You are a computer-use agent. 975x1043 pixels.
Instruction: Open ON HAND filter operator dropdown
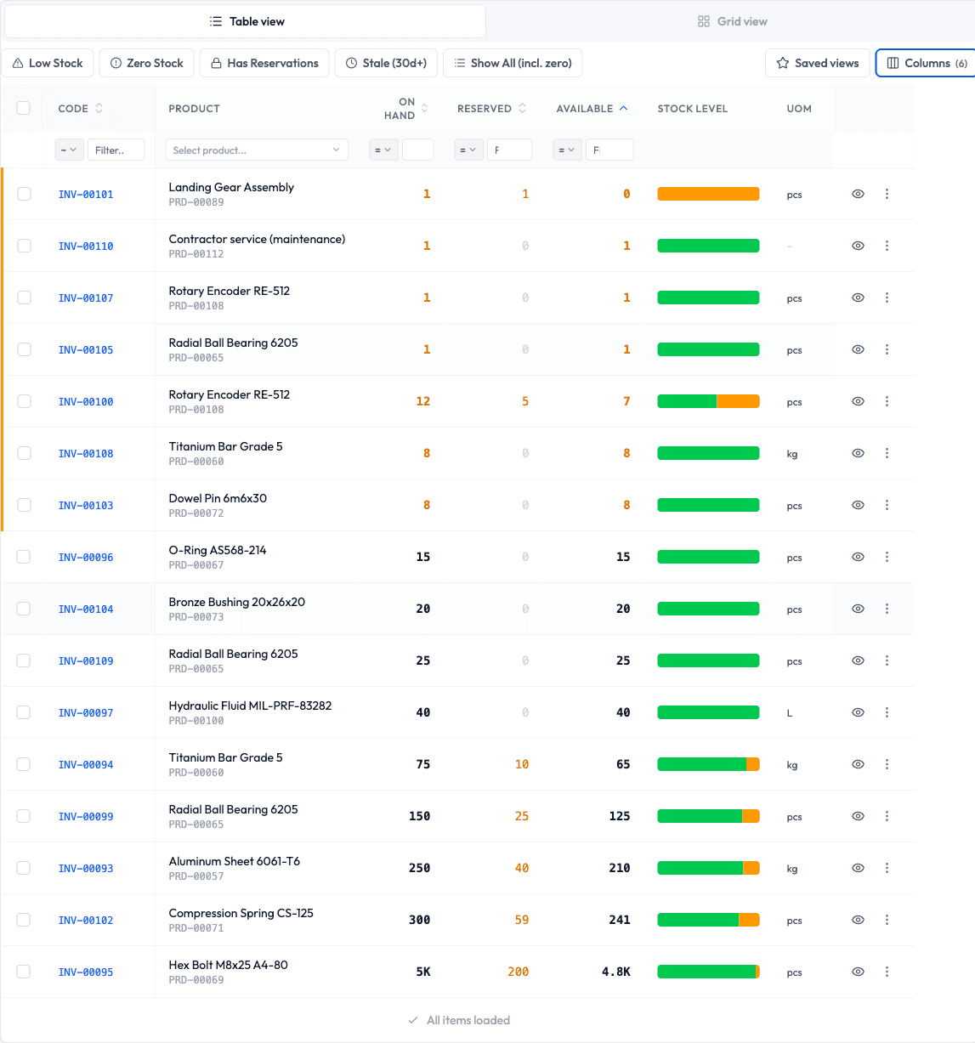point(383,150)
